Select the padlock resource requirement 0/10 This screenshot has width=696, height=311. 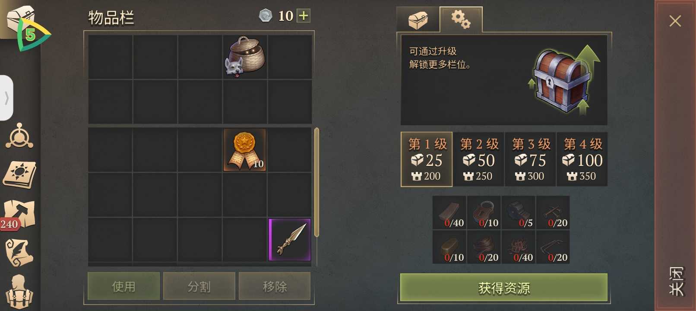(484, 213)
